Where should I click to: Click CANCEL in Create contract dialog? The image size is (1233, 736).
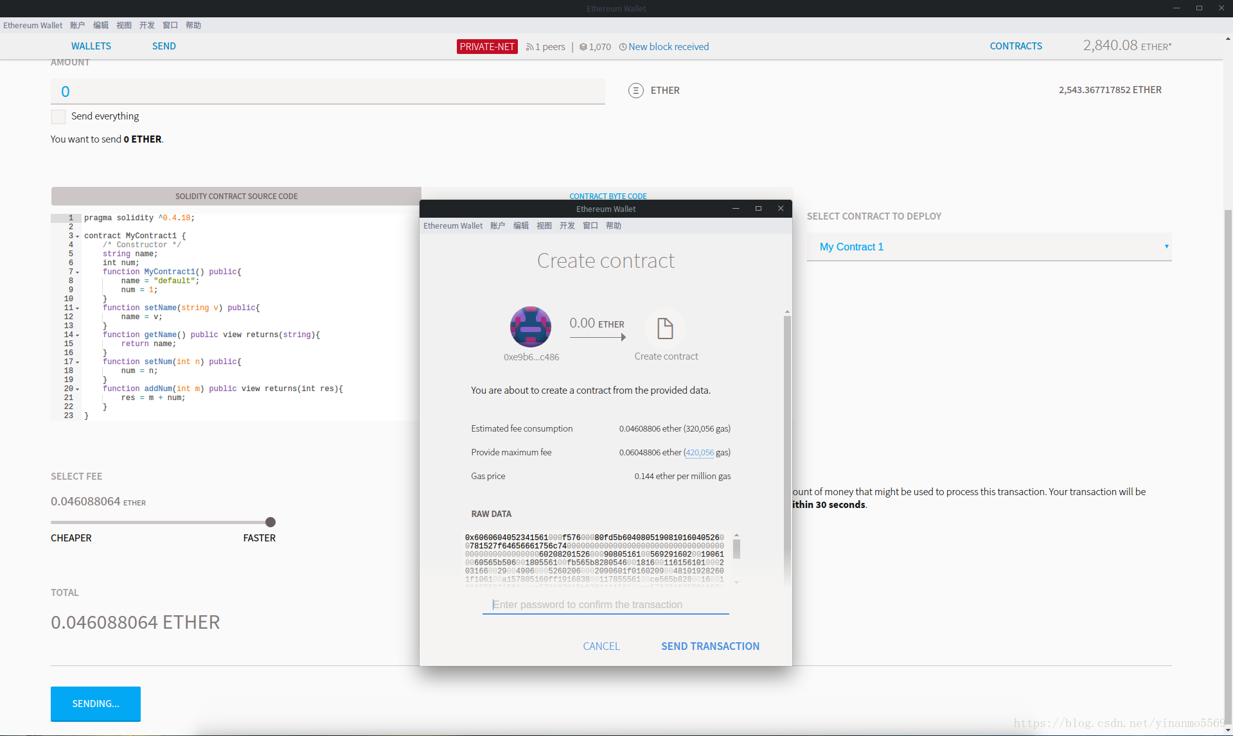tap(601, 646)
